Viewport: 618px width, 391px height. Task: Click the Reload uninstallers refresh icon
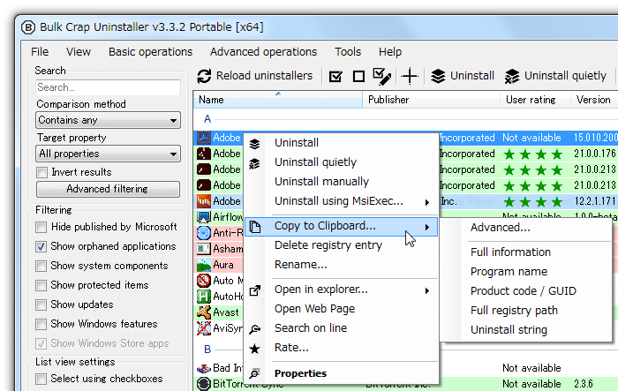tap(204, 76)
